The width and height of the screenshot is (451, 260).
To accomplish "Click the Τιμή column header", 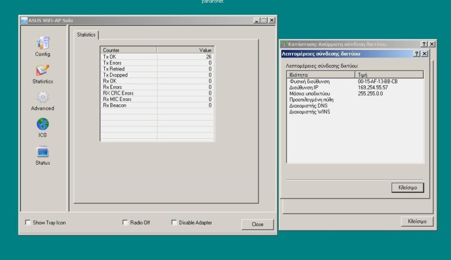I will tap(389, 75).
